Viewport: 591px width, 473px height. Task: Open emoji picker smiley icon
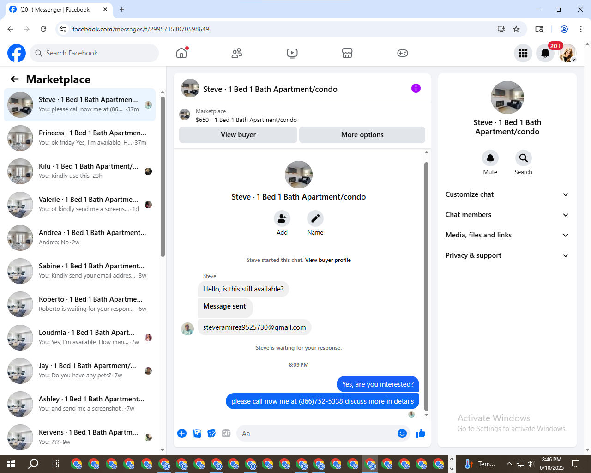pos(402,433)
